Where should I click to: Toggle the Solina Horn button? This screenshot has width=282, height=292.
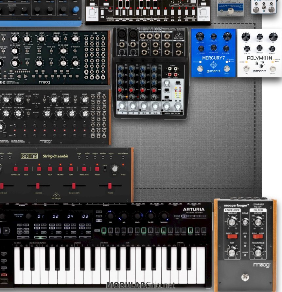point(71,169)
